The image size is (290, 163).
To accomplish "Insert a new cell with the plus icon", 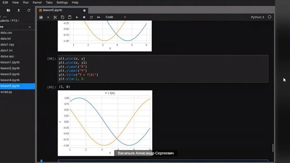I will click(x=48, y=17).
